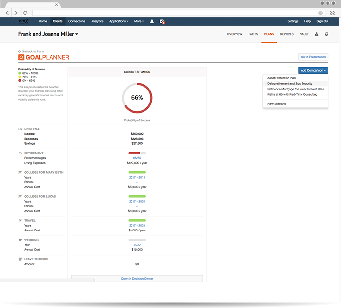Open the More dropdown menu
341x308 pixels.
[x=139, y=21]
